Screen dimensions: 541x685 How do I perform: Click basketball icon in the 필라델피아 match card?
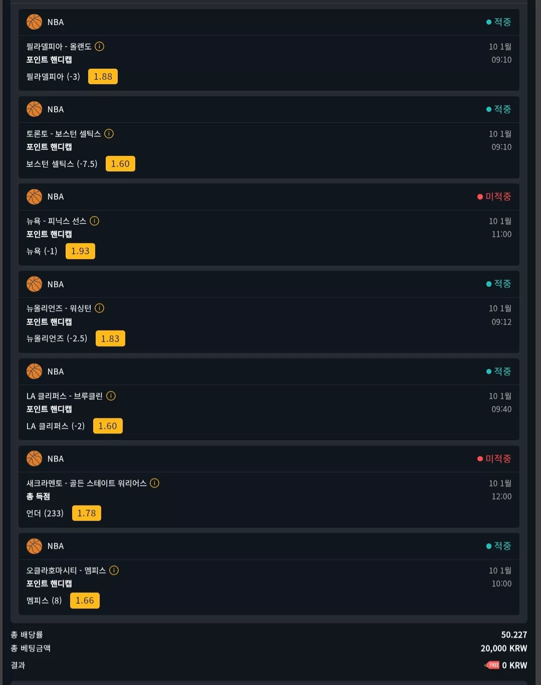[34, 22]
